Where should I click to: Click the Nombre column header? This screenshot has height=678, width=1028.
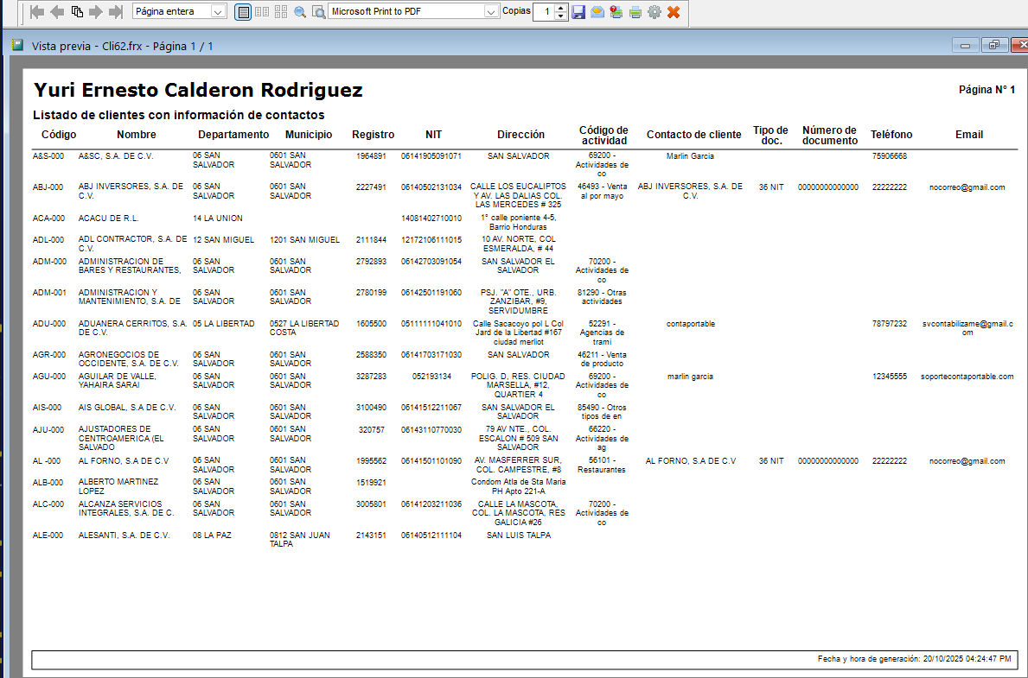(x=137, y=134)
